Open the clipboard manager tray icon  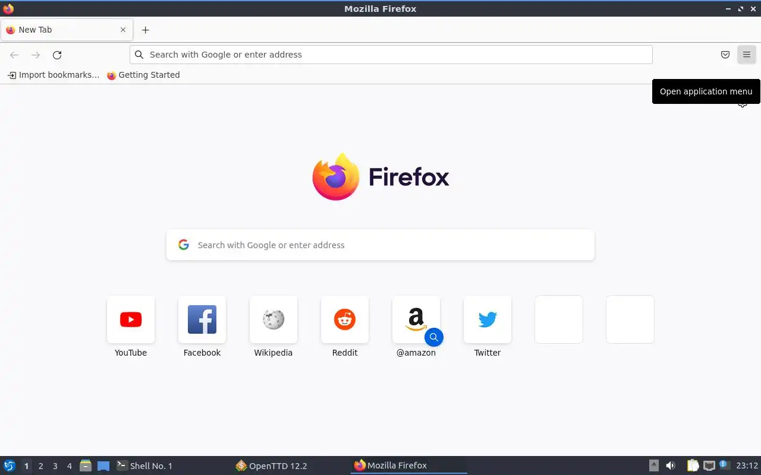(x=693, y=465)
